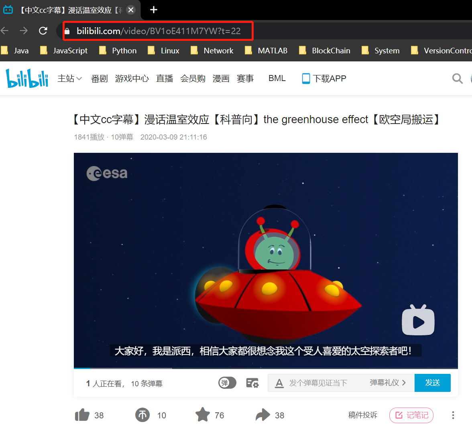Image resolution: width=472 pixels, height=428 pixels.
Task: Open the JavaScript bookmarks folder
Action: [x=64, y=51]
